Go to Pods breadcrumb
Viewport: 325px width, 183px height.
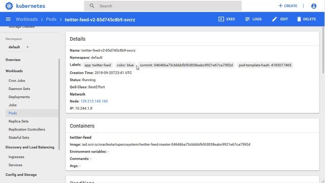click(x=51, y=19)
